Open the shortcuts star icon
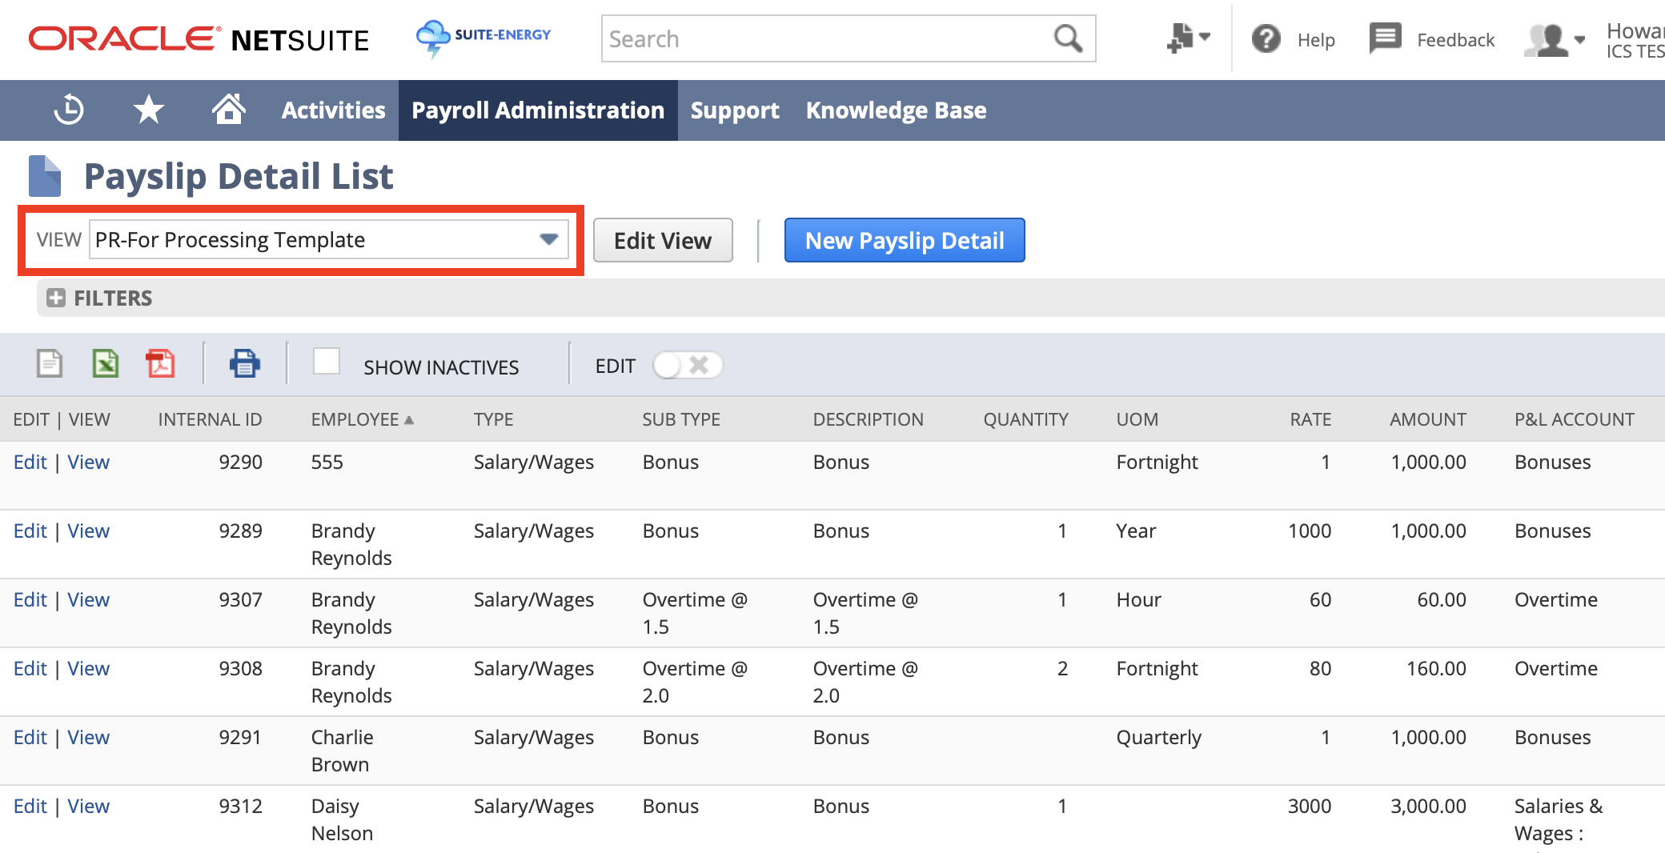This screenshot has width=1665, height=853. click(x=147, y=110)
